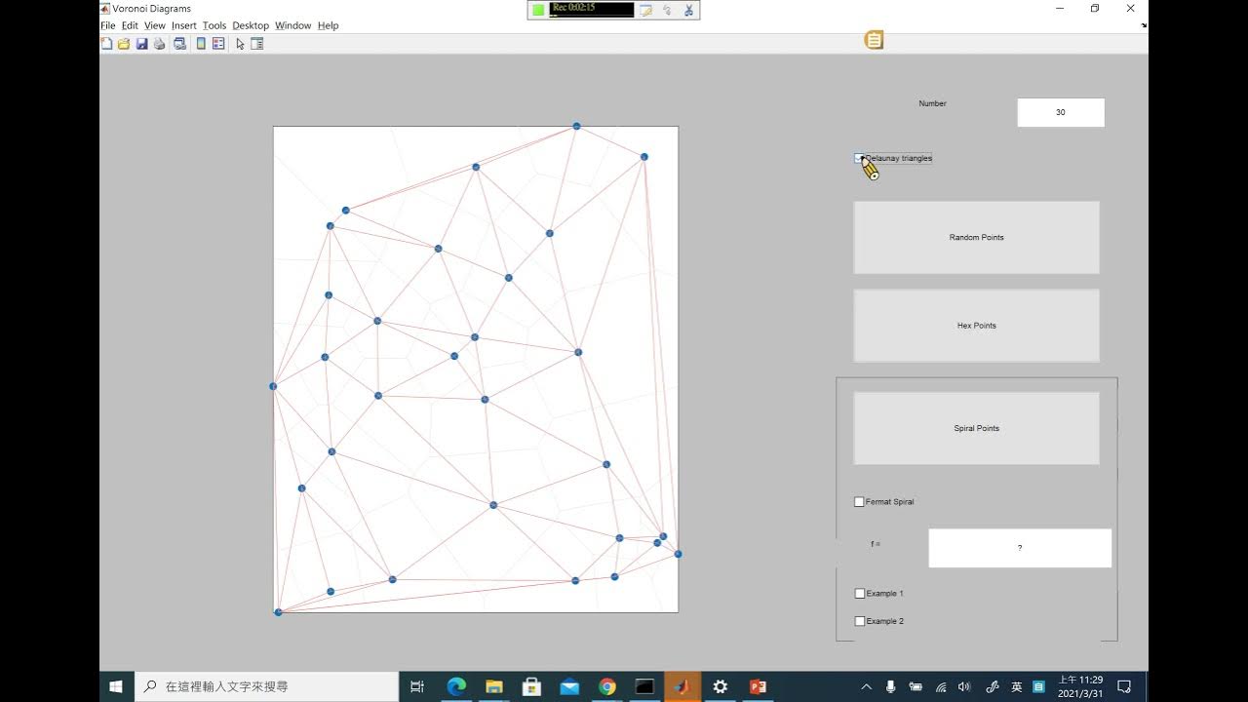The width and height of the screenshot is (1248, 702).
Task: Click the Insert Colorbar toolbar icon
Action: coord(201,44)
